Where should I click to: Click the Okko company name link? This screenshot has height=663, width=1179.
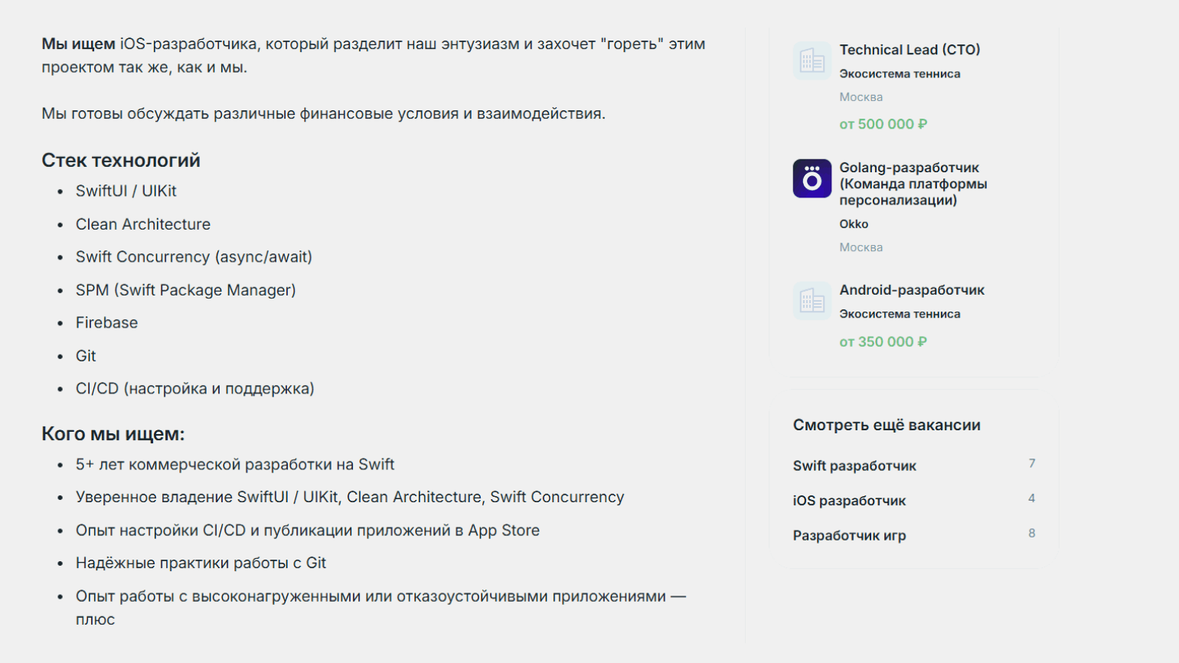[854, 224]
